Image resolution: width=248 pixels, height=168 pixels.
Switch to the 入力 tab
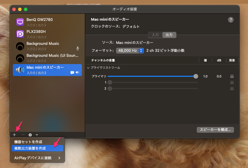pyautogui.click(x=155, y=35)
